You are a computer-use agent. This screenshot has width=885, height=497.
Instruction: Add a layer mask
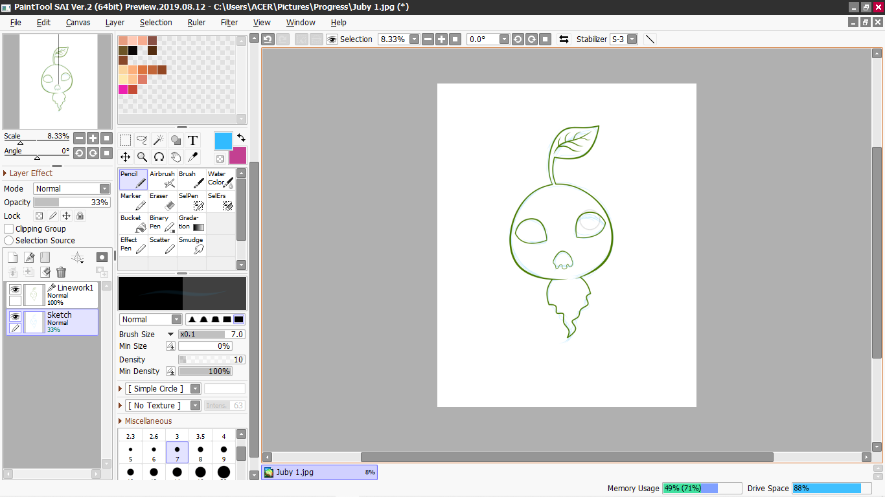click(x=102, y=258)
